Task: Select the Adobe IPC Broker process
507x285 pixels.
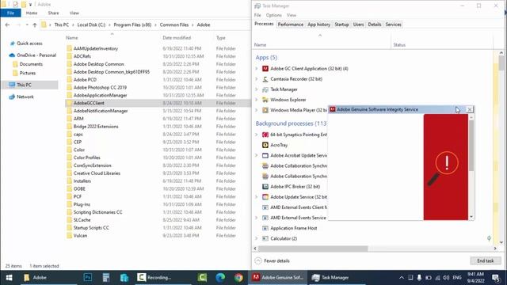Action: 295,187
